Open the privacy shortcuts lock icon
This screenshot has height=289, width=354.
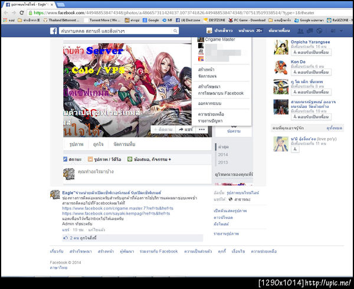(x=333, y=31)
